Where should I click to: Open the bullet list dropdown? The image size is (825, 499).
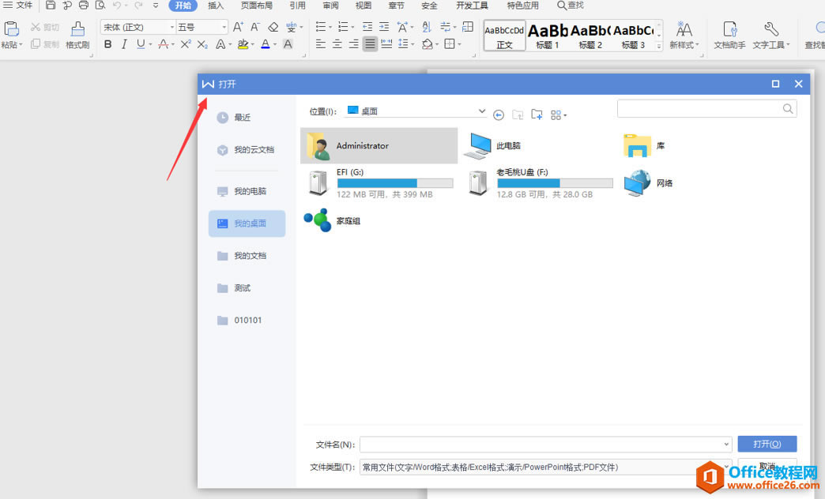click(x=330, y=27)
